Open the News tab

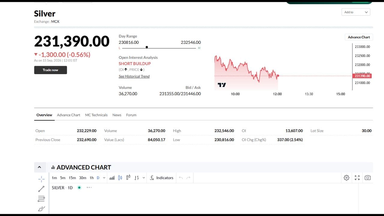tap(117, 115)
